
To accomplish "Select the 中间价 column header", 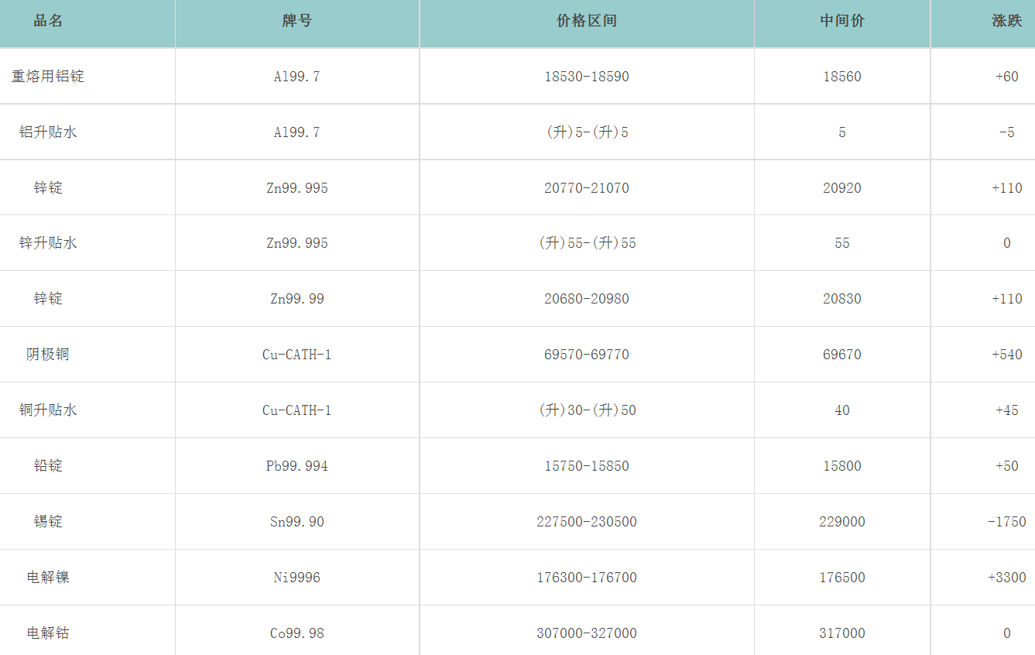I will click(x=842, y=22).
